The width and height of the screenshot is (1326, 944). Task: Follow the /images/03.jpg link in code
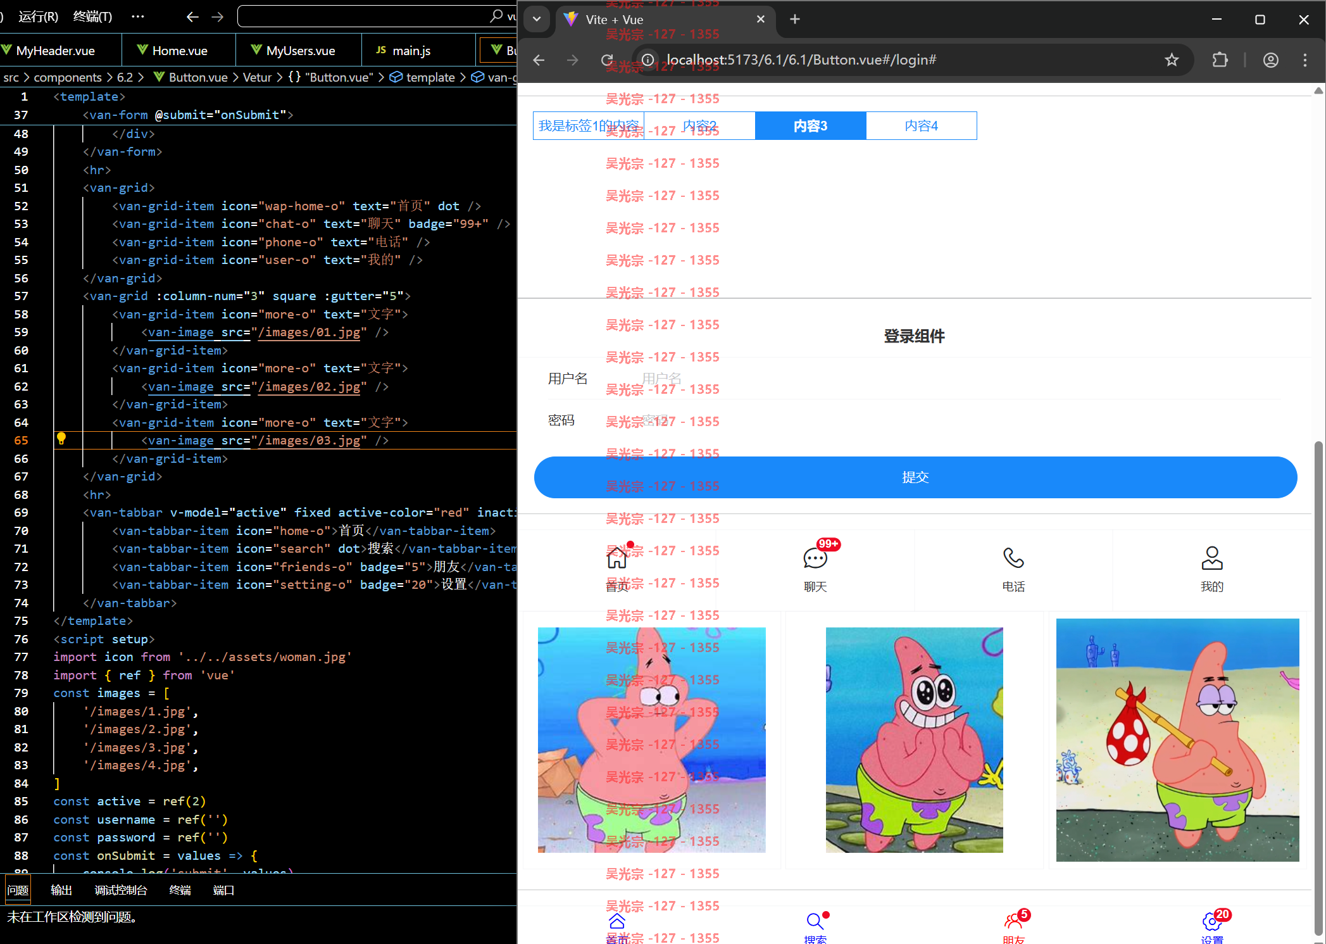pos(309,441)
